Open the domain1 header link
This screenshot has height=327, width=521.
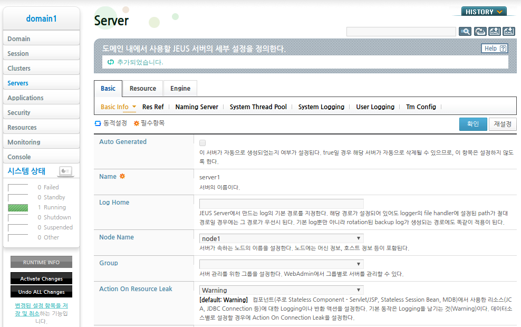41,18
